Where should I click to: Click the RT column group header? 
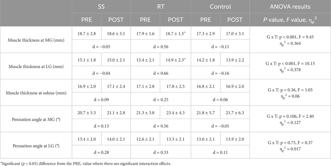161,6
